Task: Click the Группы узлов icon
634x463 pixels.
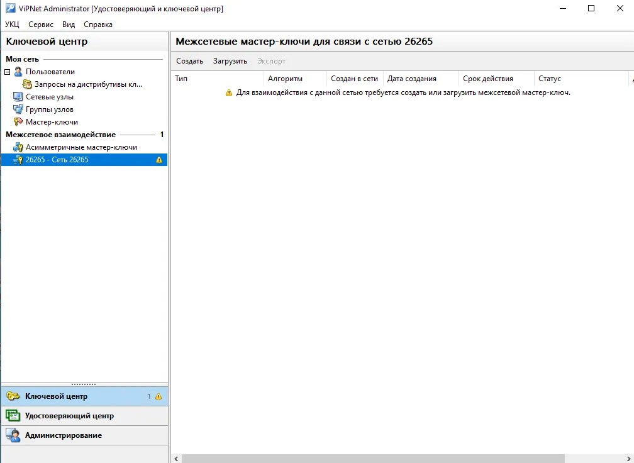Action: point(18,109)
